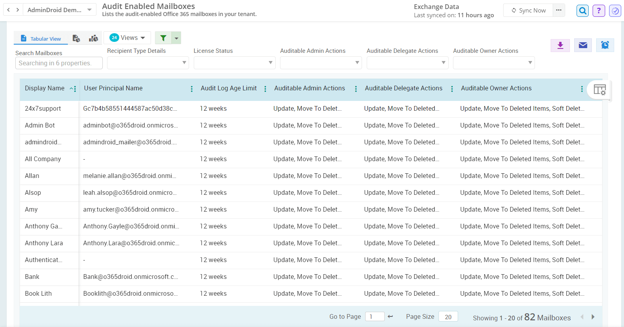Viewport: 624px width, 327px height.
Task: Select the Admin Bot display name
Action: (x=40, y=126)
